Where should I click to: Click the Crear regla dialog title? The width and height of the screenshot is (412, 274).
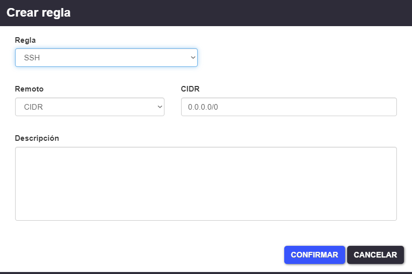tap(39, 13)
